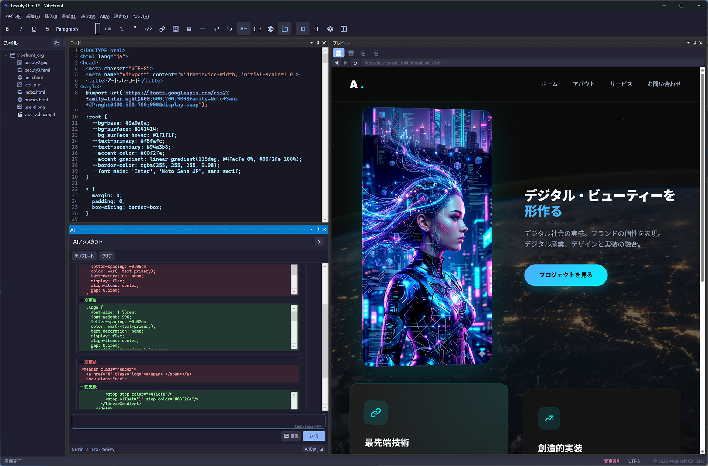The height and width of the screenshot is (466, 708).
Task: Open the AI(A) menu
Action: click(x=104, y=17)
